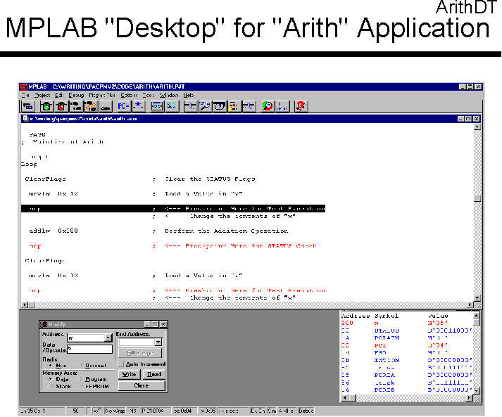Screen dimensions: 502x417
Task: Click the footprints Step icon
Action: pos(75,106)
